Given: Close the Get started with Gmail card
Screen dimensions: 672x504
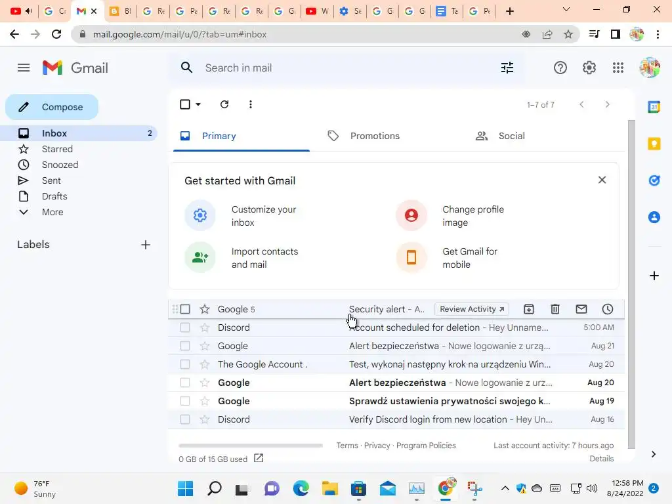Looking at the screenshot, I should [602, 180].
